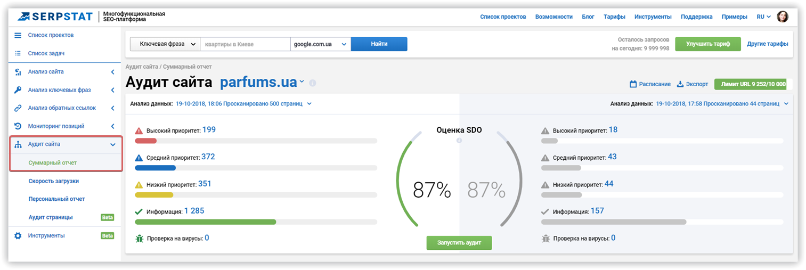Click the gray checkmark icon for Информация 157
Screen dimensions: 806x270
tap(545, 211)
